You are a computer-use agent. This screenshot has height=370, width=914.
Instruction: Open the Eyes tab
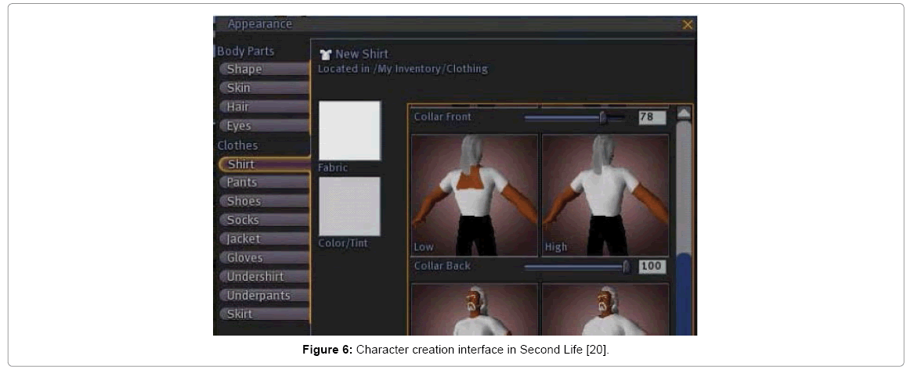pyautogui.click(x=263, y=126)
